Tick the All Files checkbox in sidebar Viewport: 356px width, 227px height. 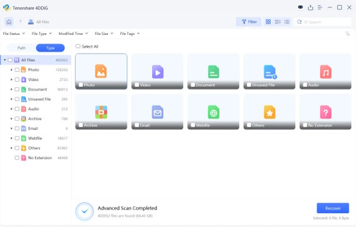pos(10,60)
